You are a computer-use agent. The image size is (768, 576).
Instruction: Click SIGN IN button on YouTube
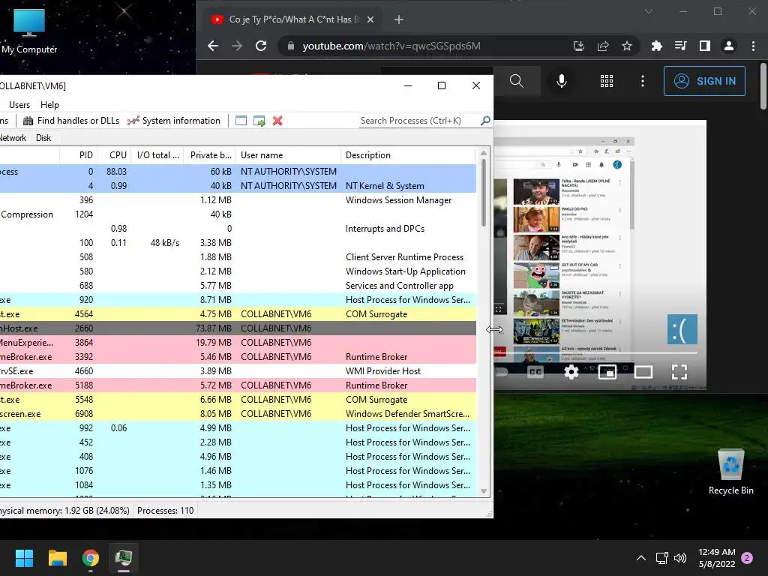[x=704, y=81]
